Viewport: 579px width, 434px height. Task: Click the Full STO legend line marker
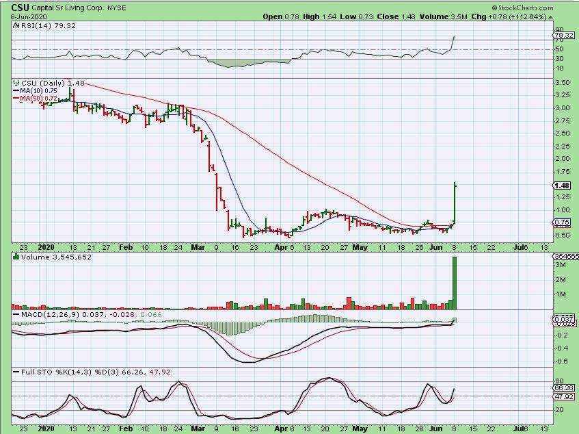point(16,372)
